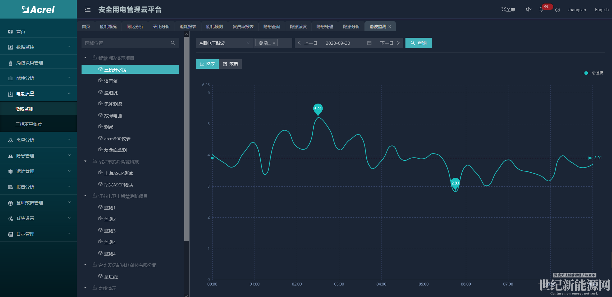This screenshot has width=612, height=297.
Task: Open the 复费率报表 tab
Action: tap(243, 27)
